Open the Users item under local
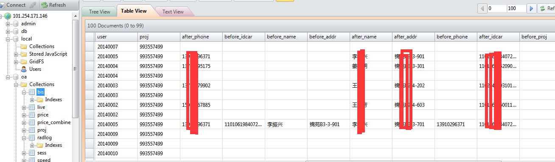This screenshot has height=162, width=555. coord(35,69)
